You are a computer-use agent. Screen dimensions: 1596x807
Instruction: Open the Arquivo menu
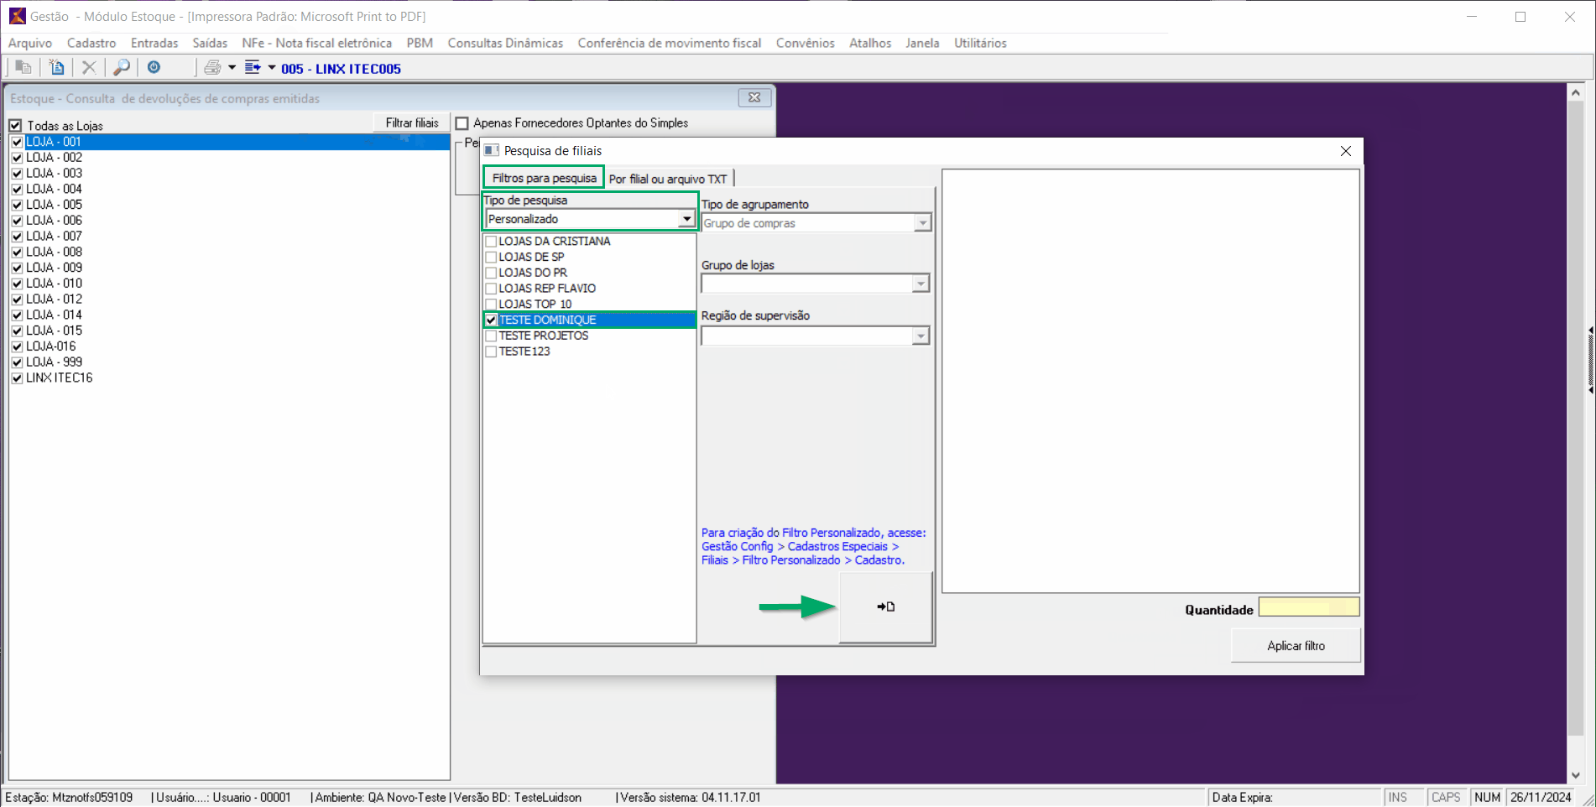pyautogui.click(x=30, y=43)
